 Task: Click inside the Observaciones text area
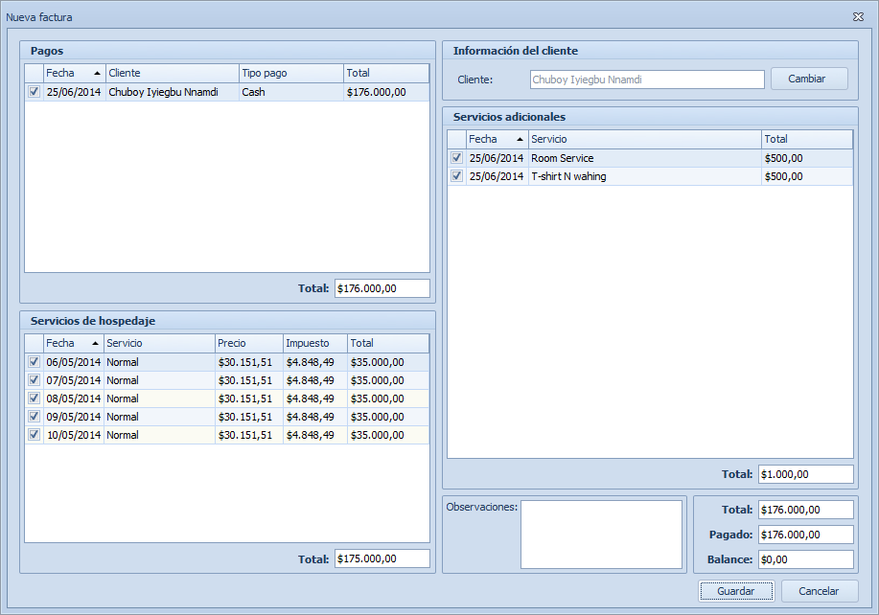pos(603,534)
